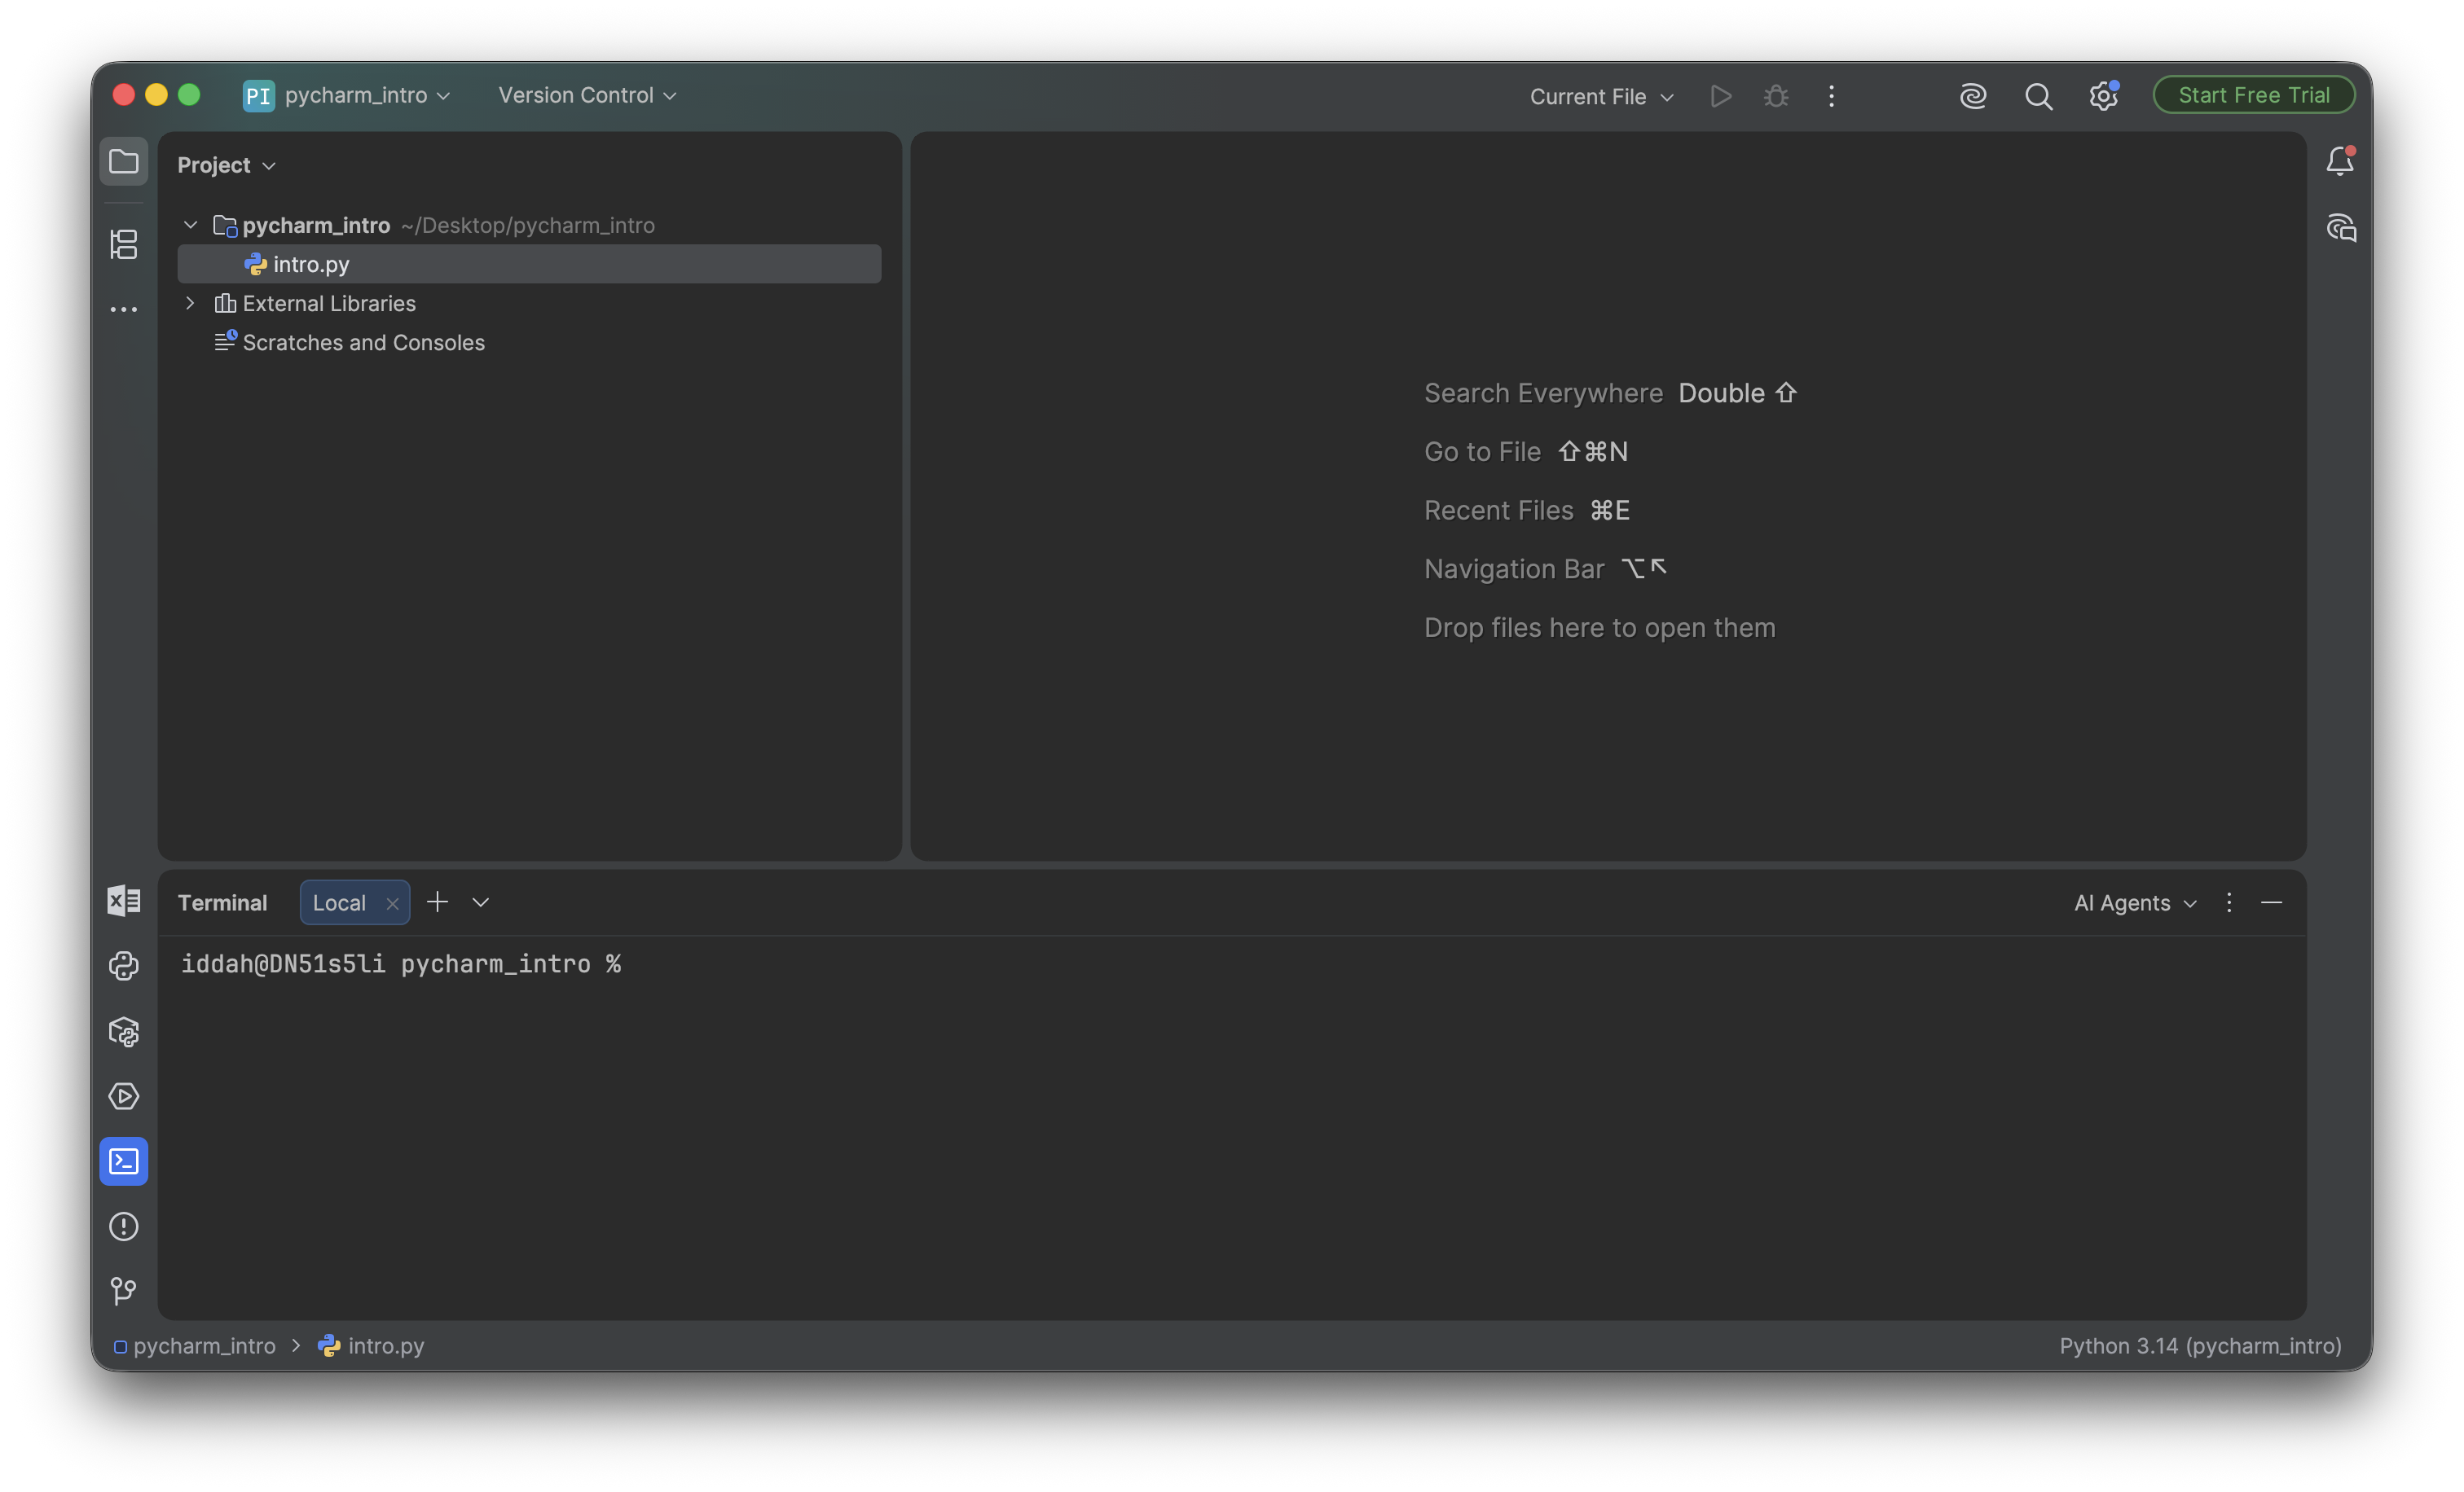Open the Project tool window folder icon

click(124, 162)
